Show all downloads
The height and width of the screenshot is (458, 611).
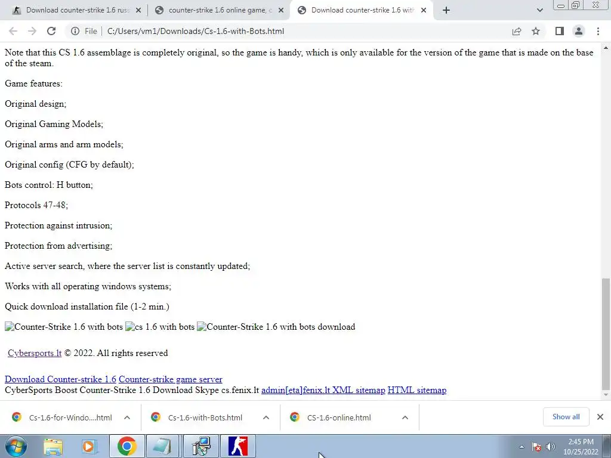pyautogui.click(x=566, y=417)
